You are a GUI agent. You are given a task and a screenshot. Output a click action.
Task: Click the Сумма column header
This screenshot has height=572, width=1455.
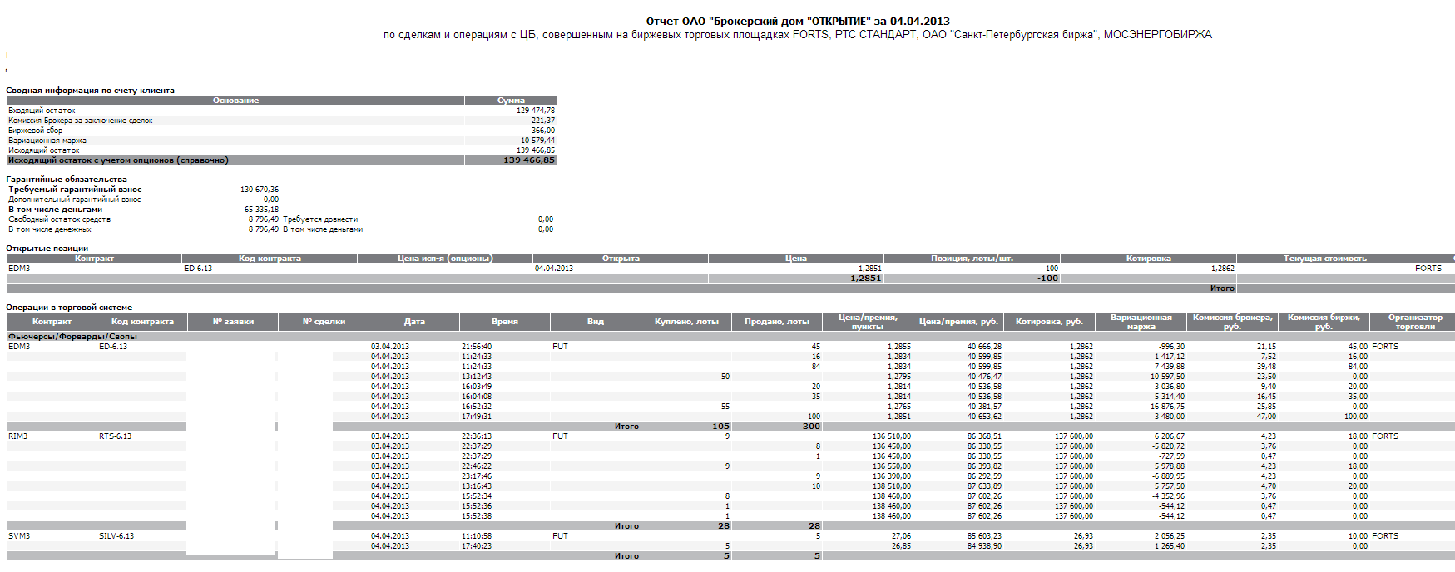[x=511, y=101]
